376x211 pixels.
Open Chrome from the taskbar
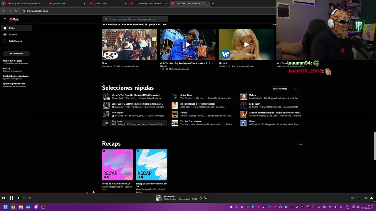pos(13,207)
